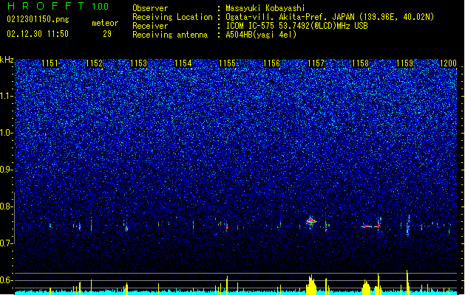Click the 1153 time axis marker

[138, 63]
